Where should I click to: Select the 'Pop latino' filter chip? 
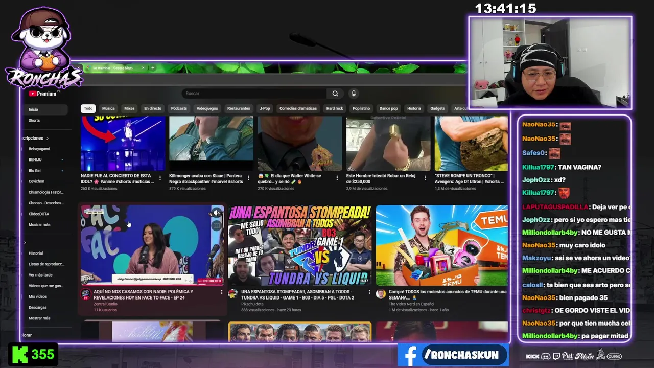(x=361, y=108)
